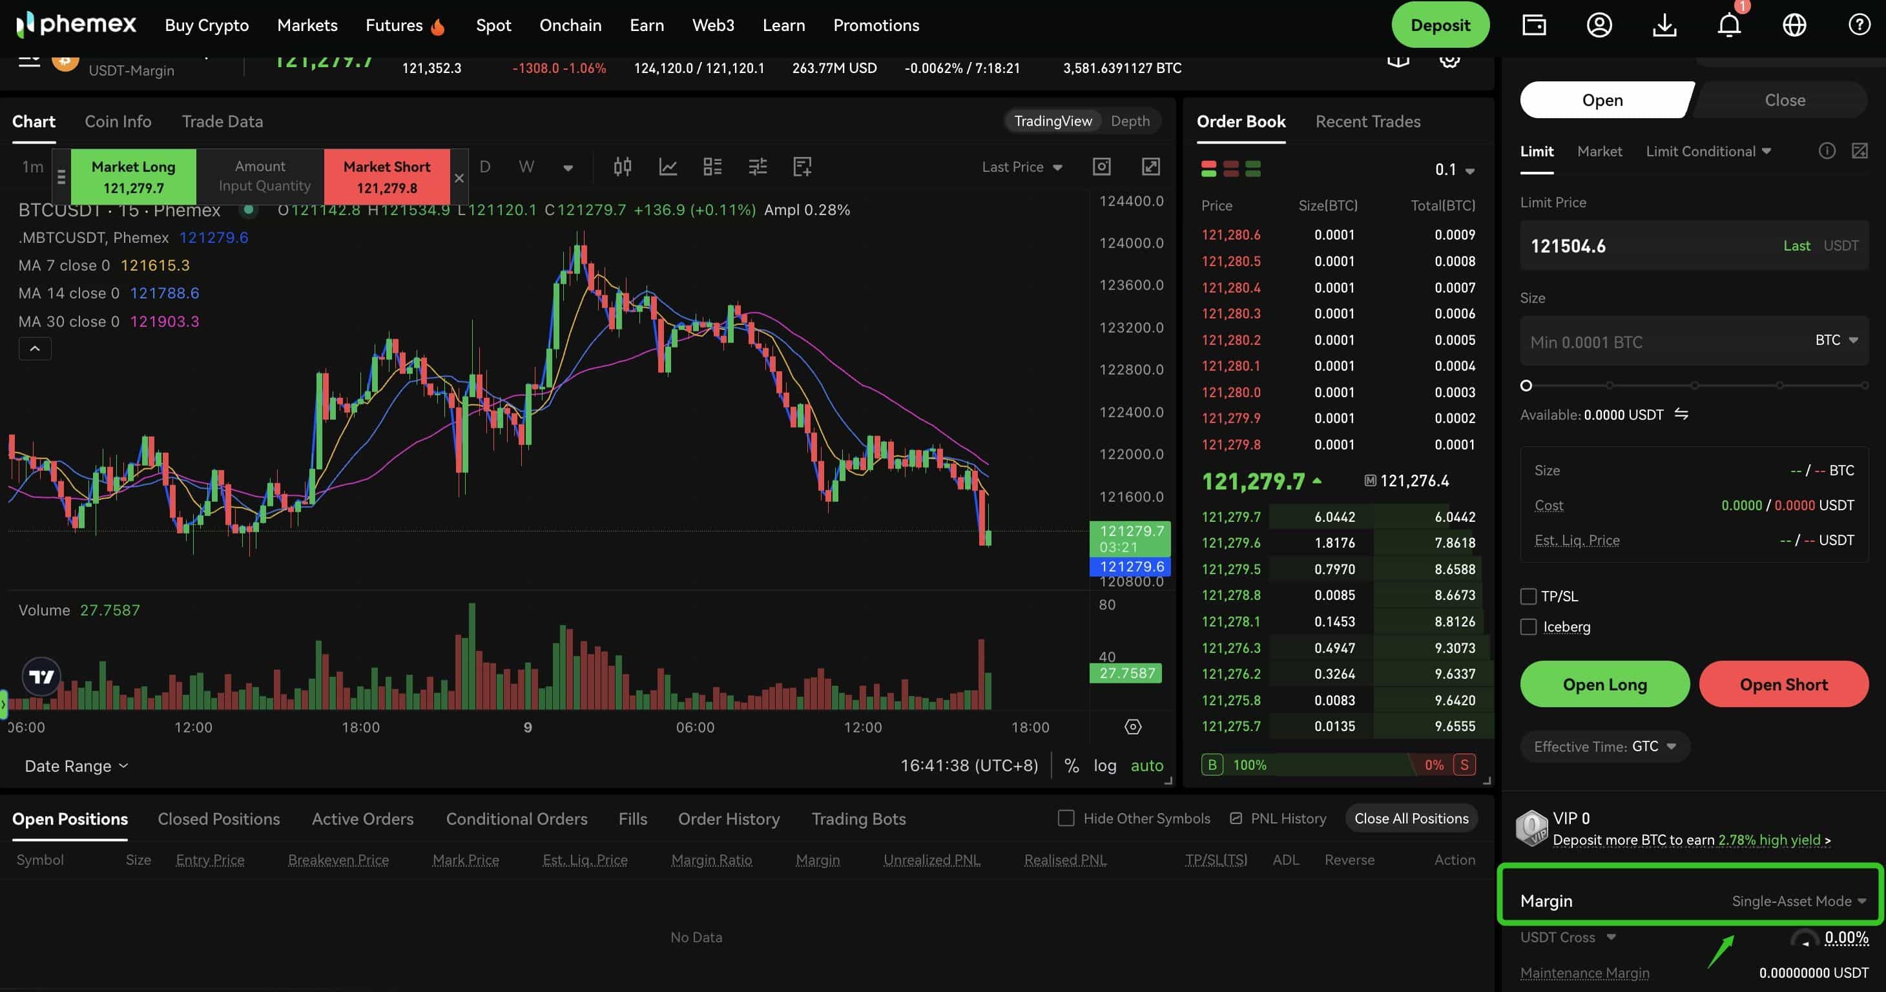The height and width of the screenshot is (992, 1886).
Task: Select the candlestick chart style icon
Action: point(623,167)
